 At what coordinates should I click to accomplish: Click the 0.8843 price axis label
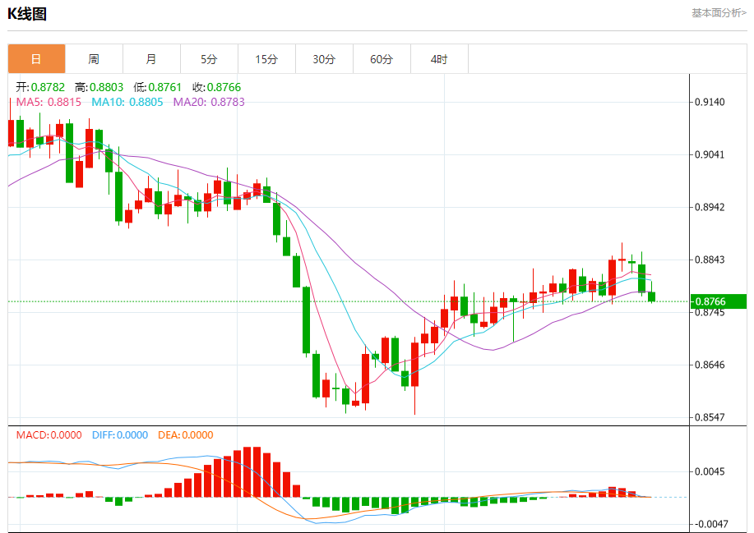710,260
